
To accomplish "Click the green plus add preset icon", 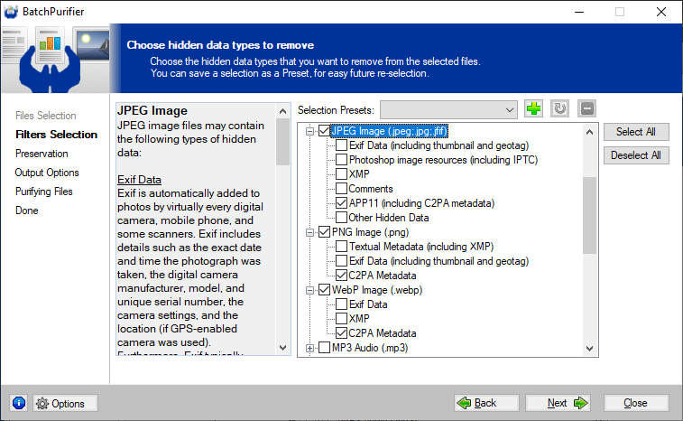I will tap(533, 108).
